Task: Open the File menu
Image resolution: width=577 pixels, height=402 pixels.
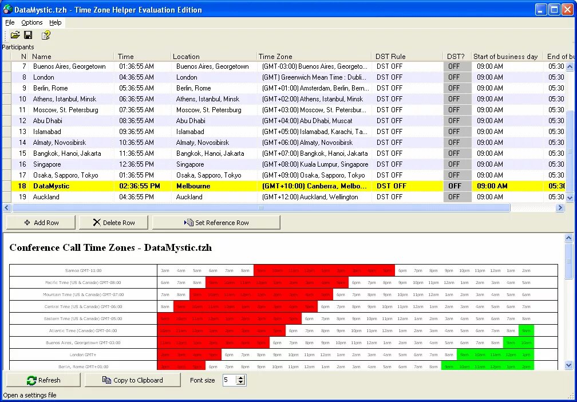Action: click(x=10, y=22)
